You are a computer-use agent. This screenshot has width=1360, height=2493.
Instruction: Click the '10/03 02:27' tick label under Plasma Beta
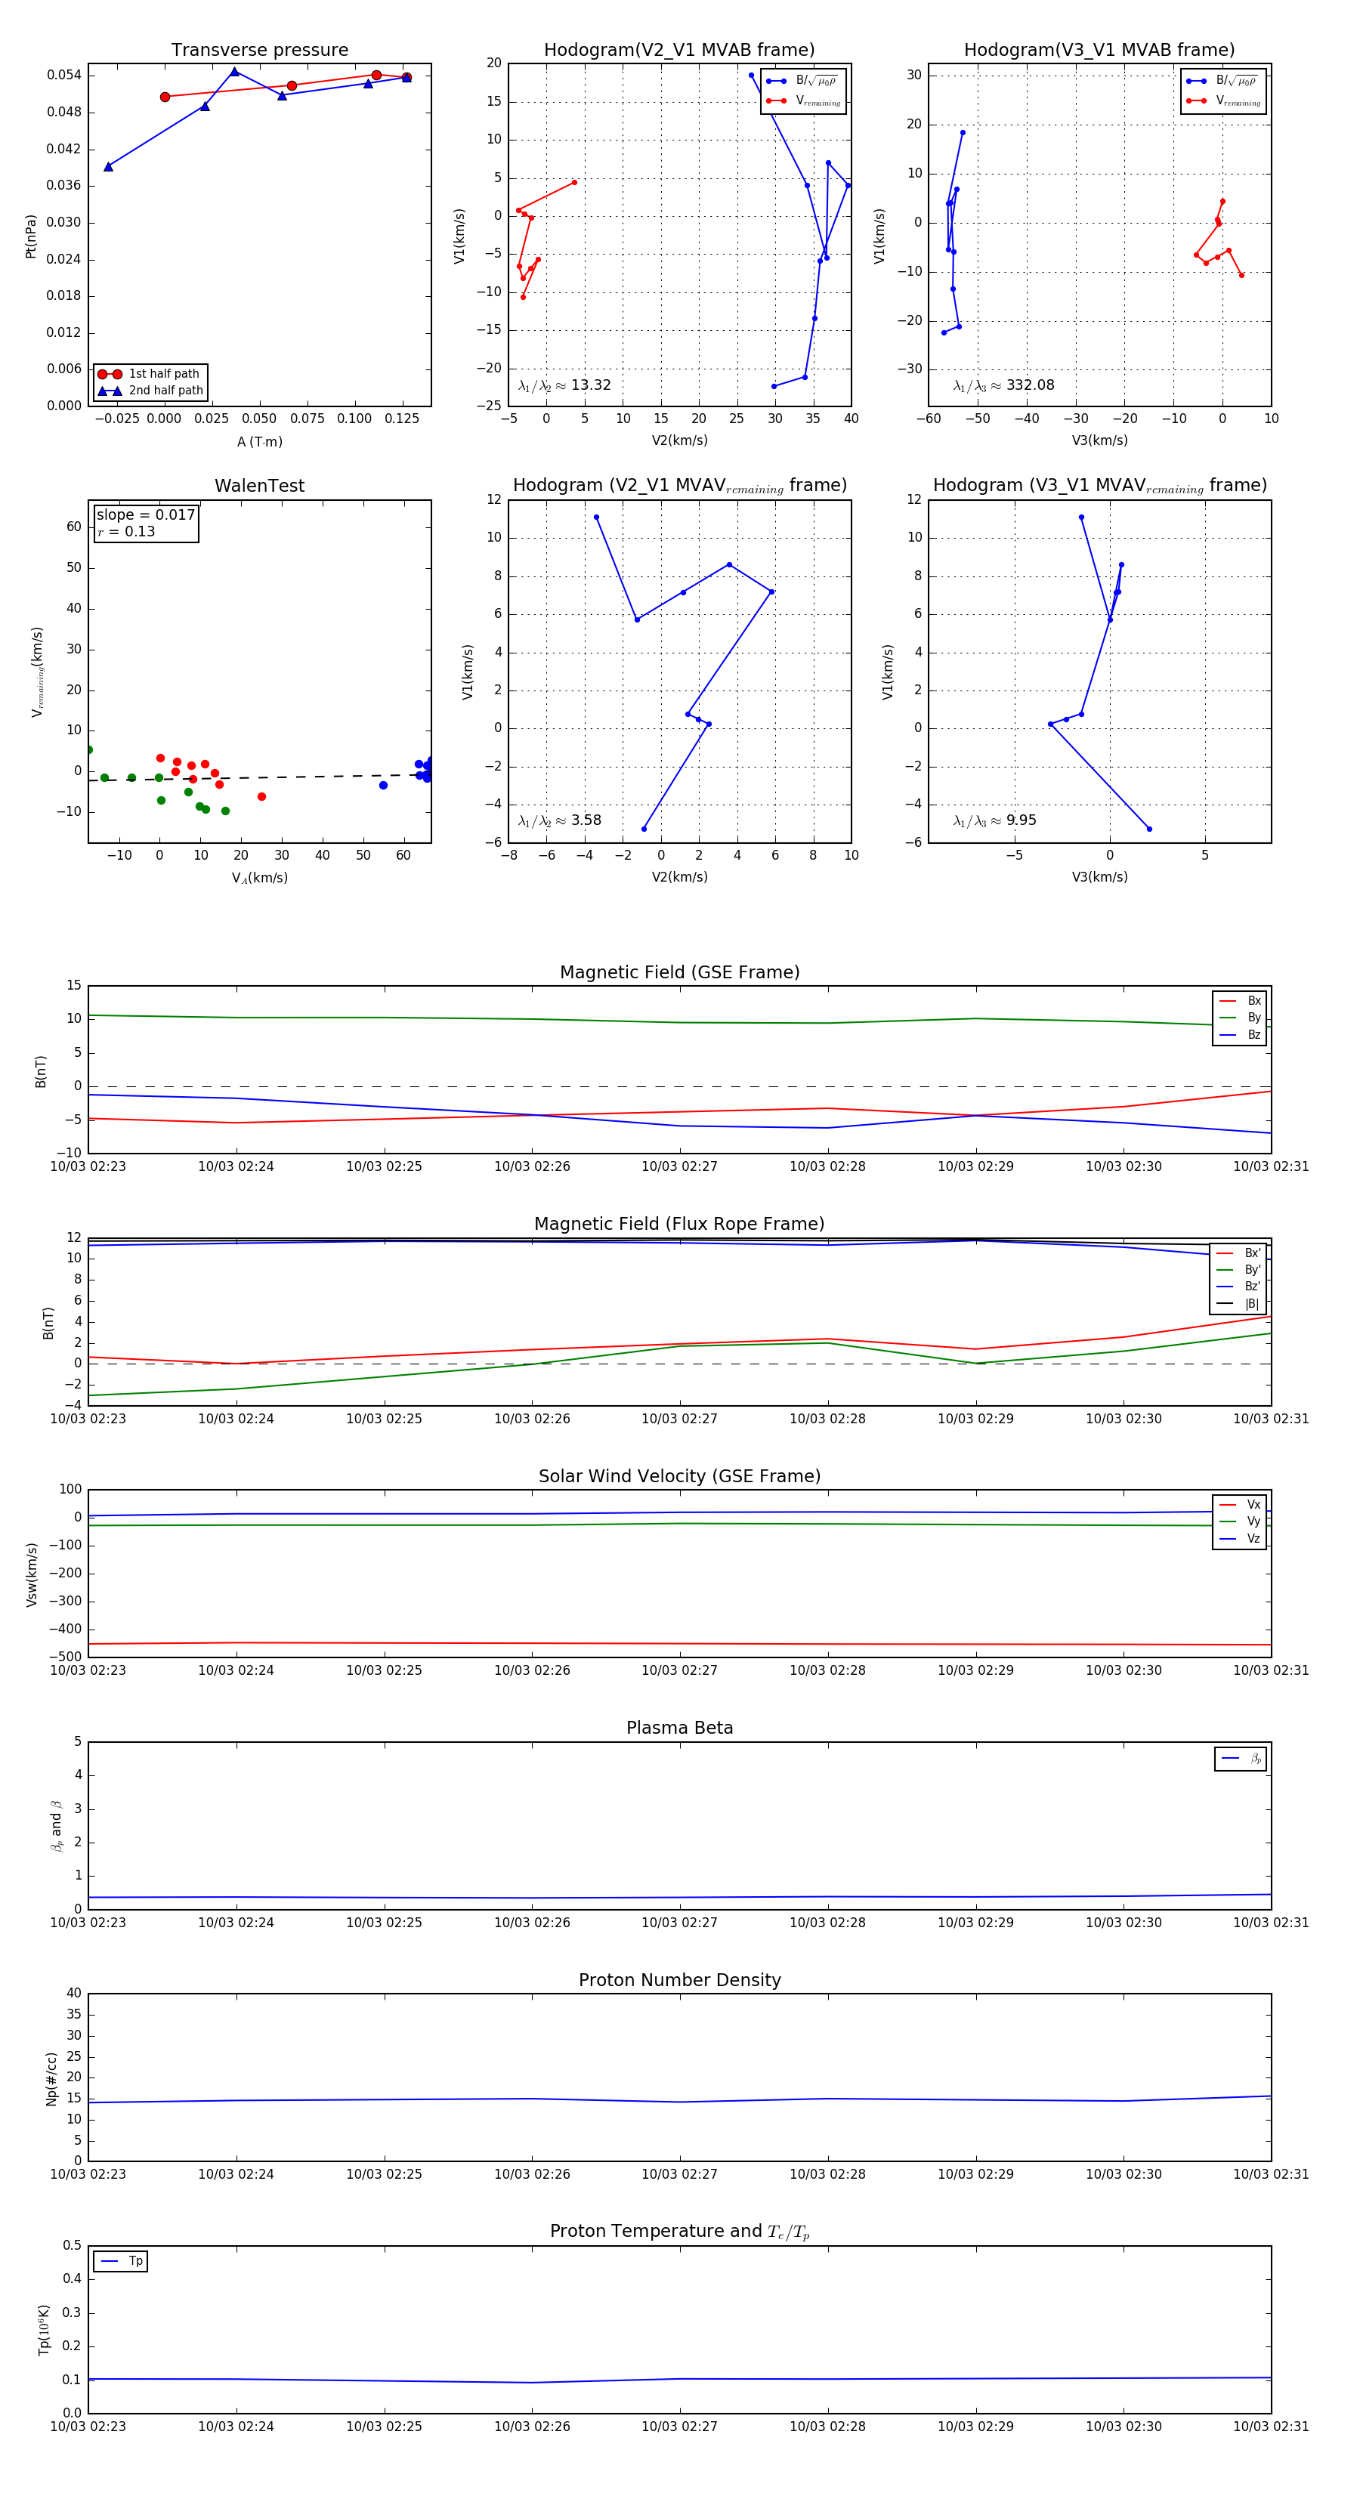[679, 1923]
